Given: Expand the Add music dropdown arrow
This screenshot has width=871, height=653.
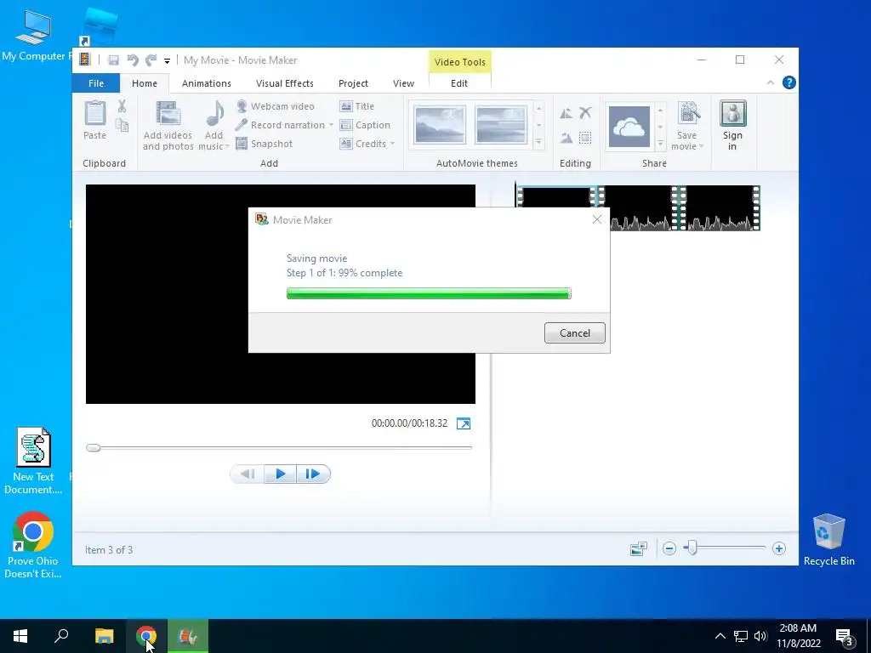Looking at the screenshot, I should point(227,146).
